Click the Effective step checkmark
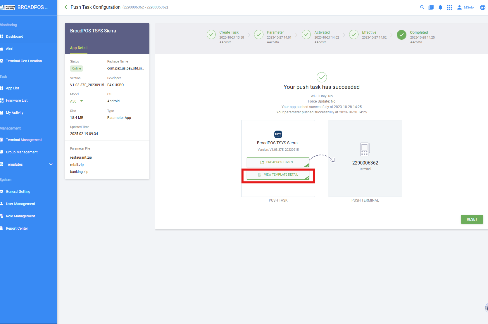This screenshot has height=324, width=488. (x=354, y=34)
